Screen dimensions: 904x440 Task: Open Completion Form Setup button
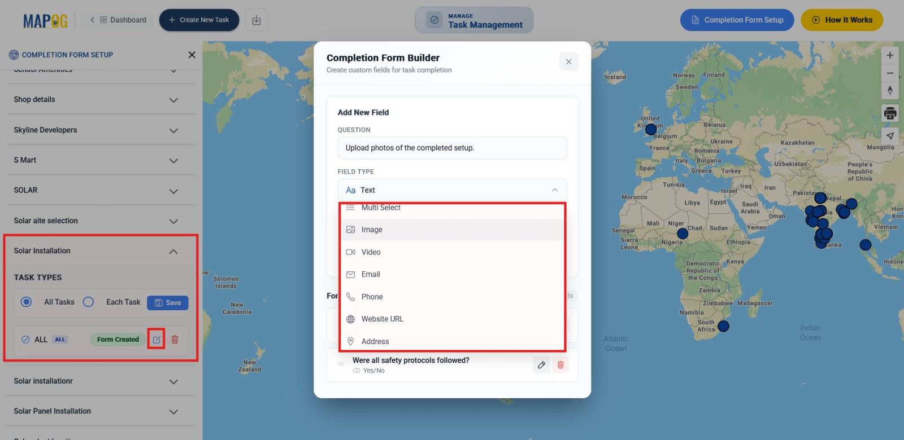coord(737,20)
